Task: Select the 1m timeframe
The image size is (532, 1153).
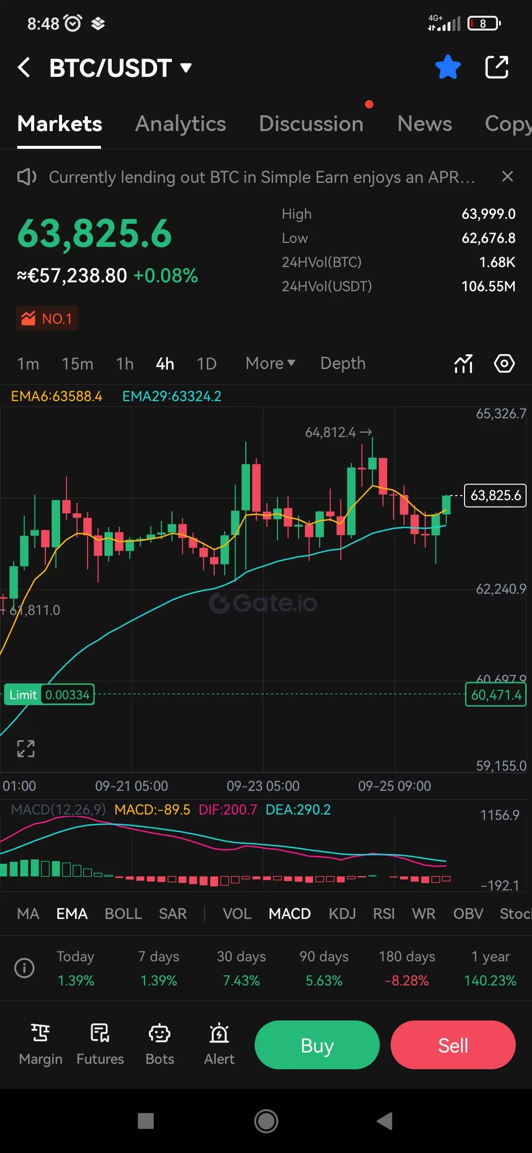Action: tap(28, 364)
